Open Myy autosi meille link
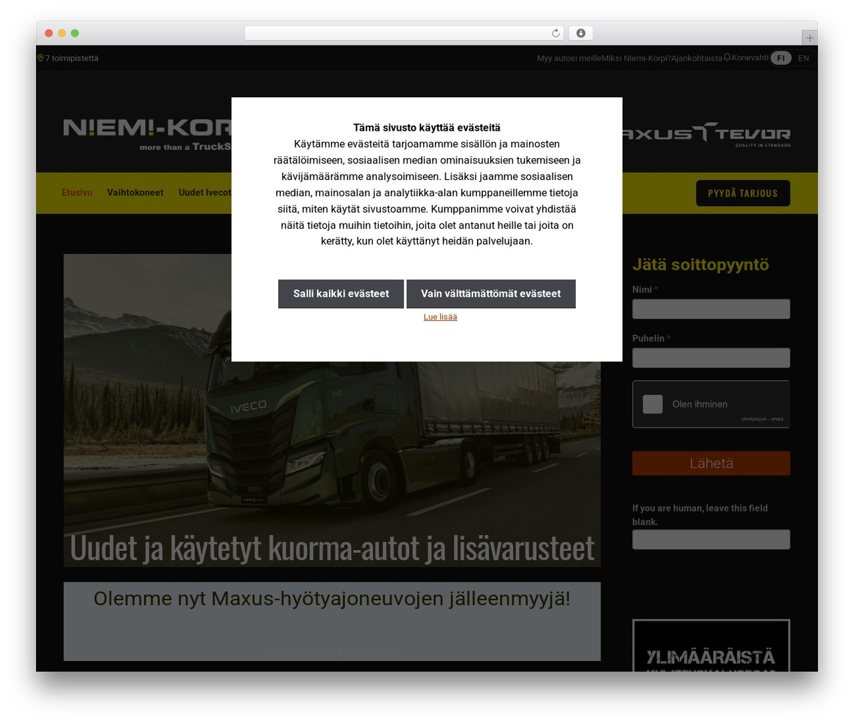The width and height of the screenshot is (854, 723). tap(569, 58)
